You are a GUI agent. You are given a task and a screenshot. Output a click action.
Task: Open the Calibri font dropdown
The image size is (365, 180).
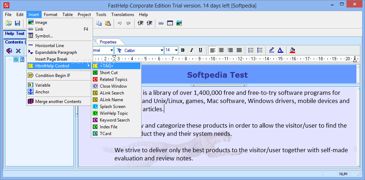click(162, 50)
